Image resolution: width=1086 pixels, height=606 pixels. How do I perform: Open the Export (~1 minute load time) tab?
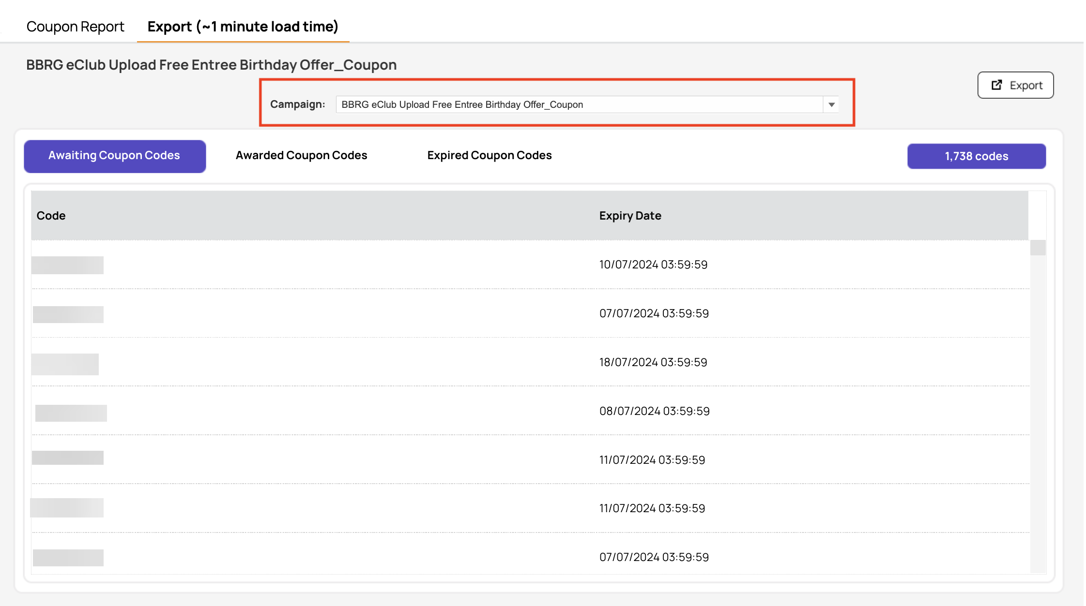[x=243, y=27]
